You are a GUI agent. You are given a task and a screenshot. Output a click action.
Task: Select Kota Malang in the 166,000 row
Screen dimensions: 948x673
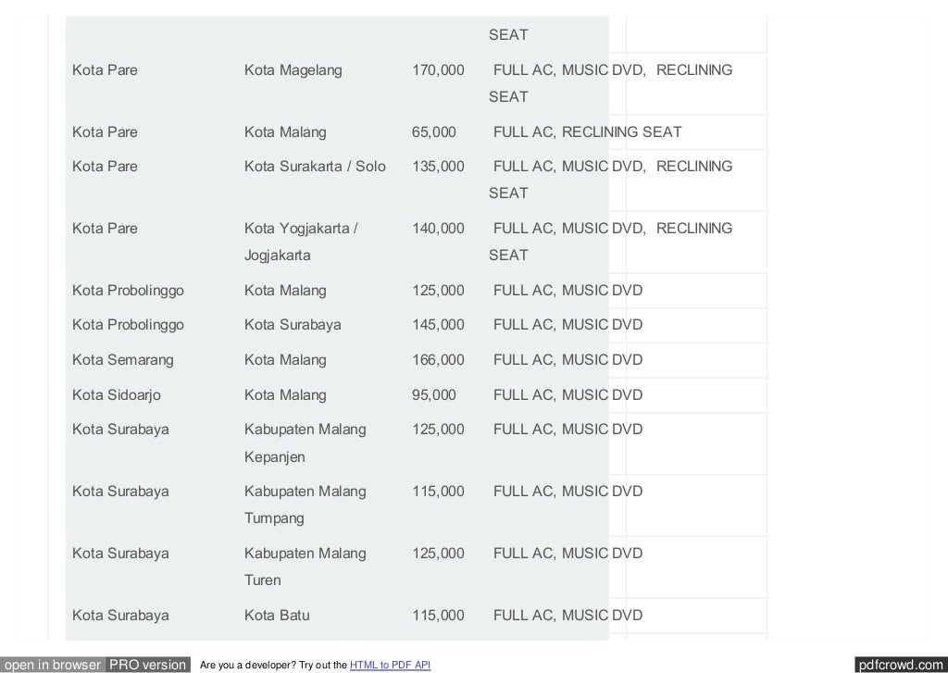click(x=285, y=360)
